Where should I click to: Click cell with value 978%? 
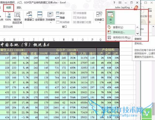pyautogui.click(x=73, y=108)
